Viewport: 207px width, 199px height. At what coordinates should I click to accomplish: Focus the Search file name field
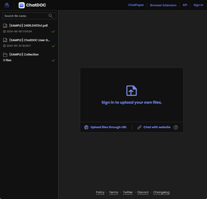[x=29, y=16]
